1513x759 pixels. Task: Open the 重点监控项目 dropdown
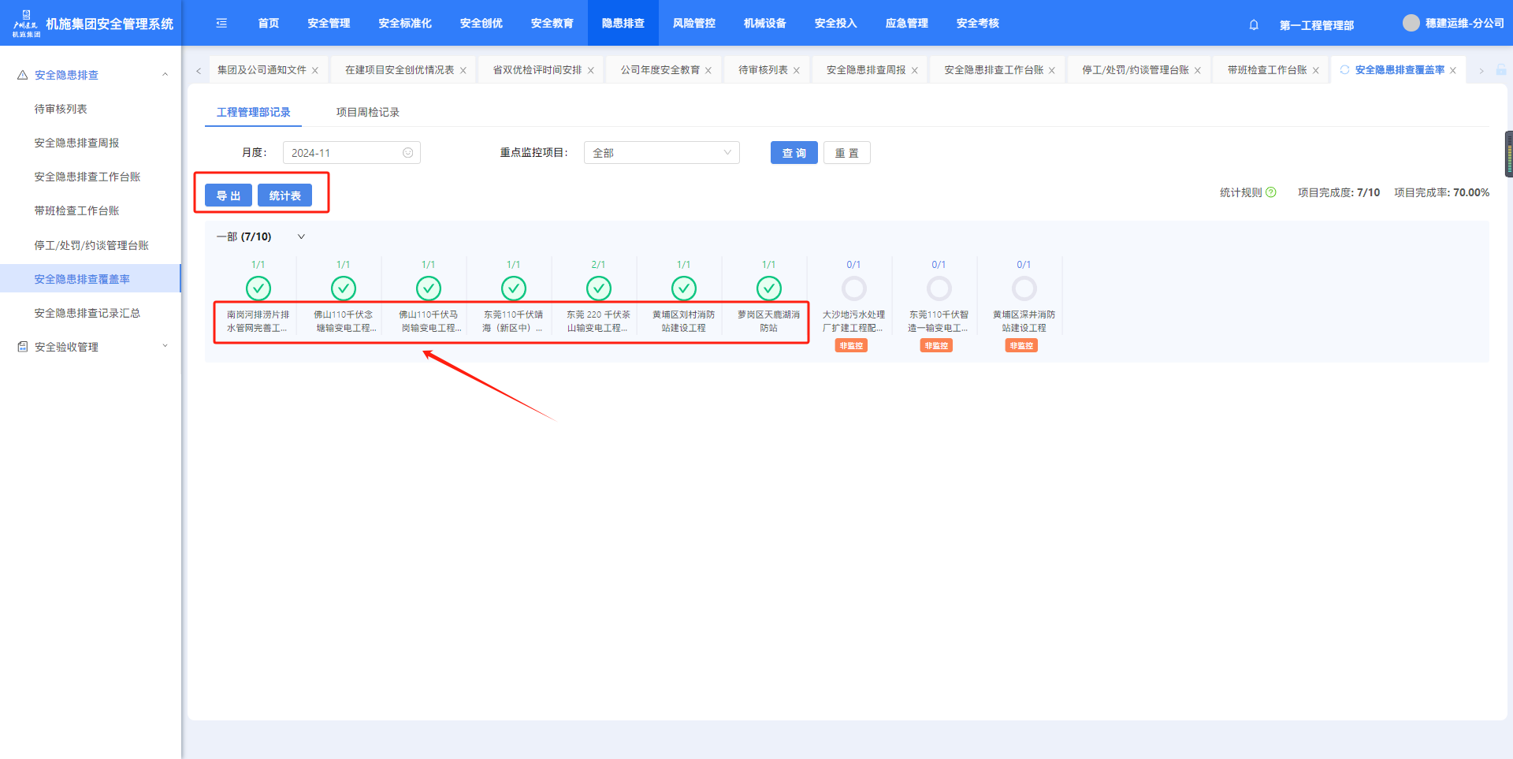(x=661, y=153)
